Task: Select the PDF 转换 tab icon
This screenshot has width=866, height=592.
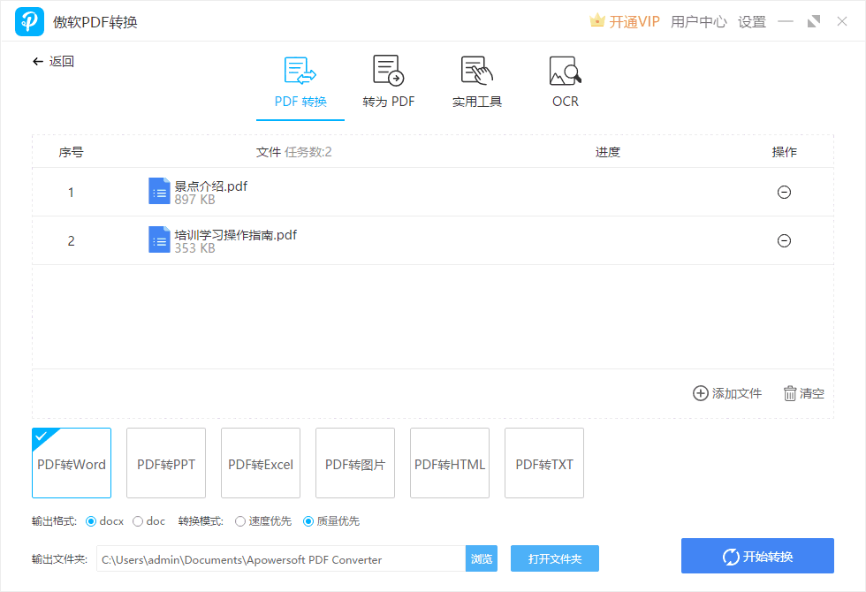Action: click(x=300, y=69)
